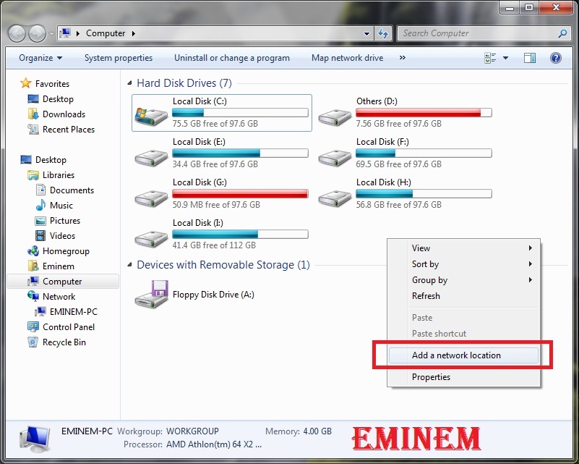
Task: Open the Organize menu
Action: point(40,58)
